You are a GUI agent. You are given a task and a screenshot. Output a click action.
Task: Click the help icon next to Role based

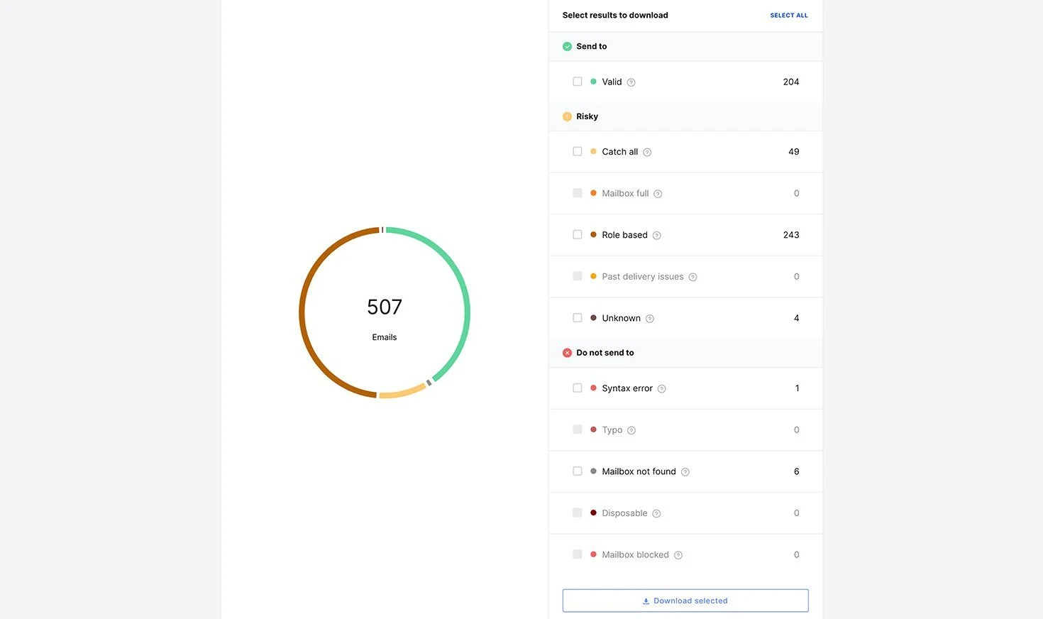656,236
